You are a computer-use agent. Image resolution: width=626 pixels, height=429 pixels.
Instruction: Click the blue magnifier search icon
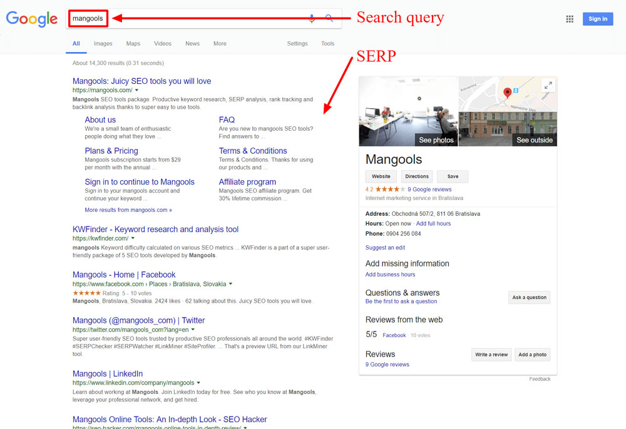tap(329, 18)
